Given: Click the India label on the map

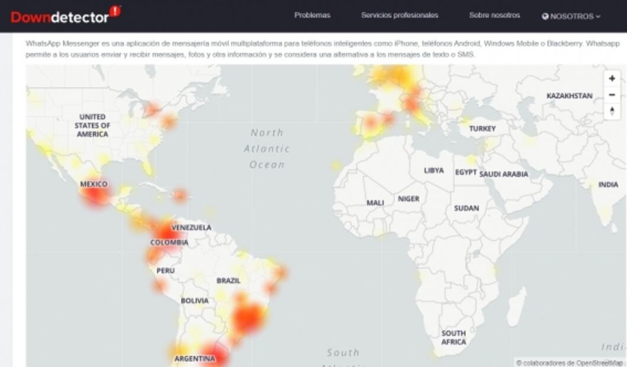Looking at the screenshot, I should point(607,185).
